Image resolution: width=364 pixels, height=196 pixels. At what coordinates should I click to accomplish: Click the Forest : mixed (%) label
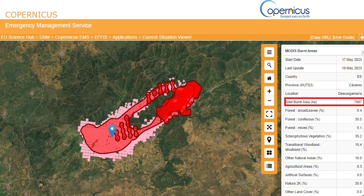[x=299, y=128]
